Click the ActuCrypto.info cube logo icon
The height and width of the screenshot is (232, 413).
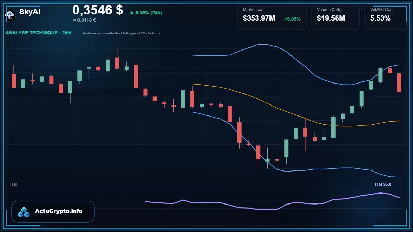24,212
